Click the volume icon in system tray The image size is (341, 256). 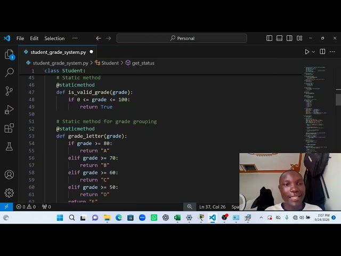click(302, 218)
